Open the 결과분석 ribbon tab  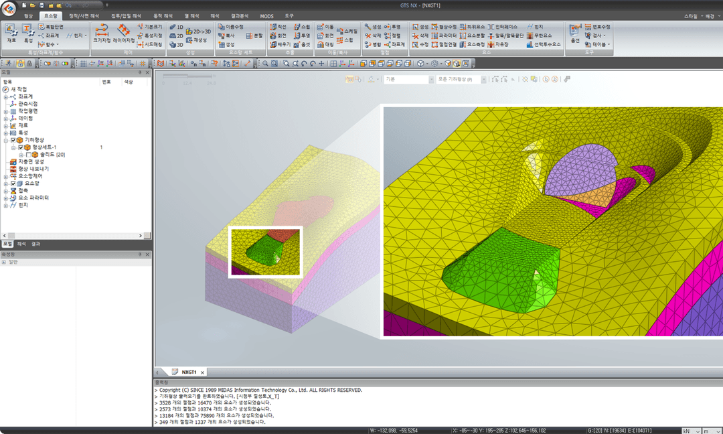[x=240, y=16]
